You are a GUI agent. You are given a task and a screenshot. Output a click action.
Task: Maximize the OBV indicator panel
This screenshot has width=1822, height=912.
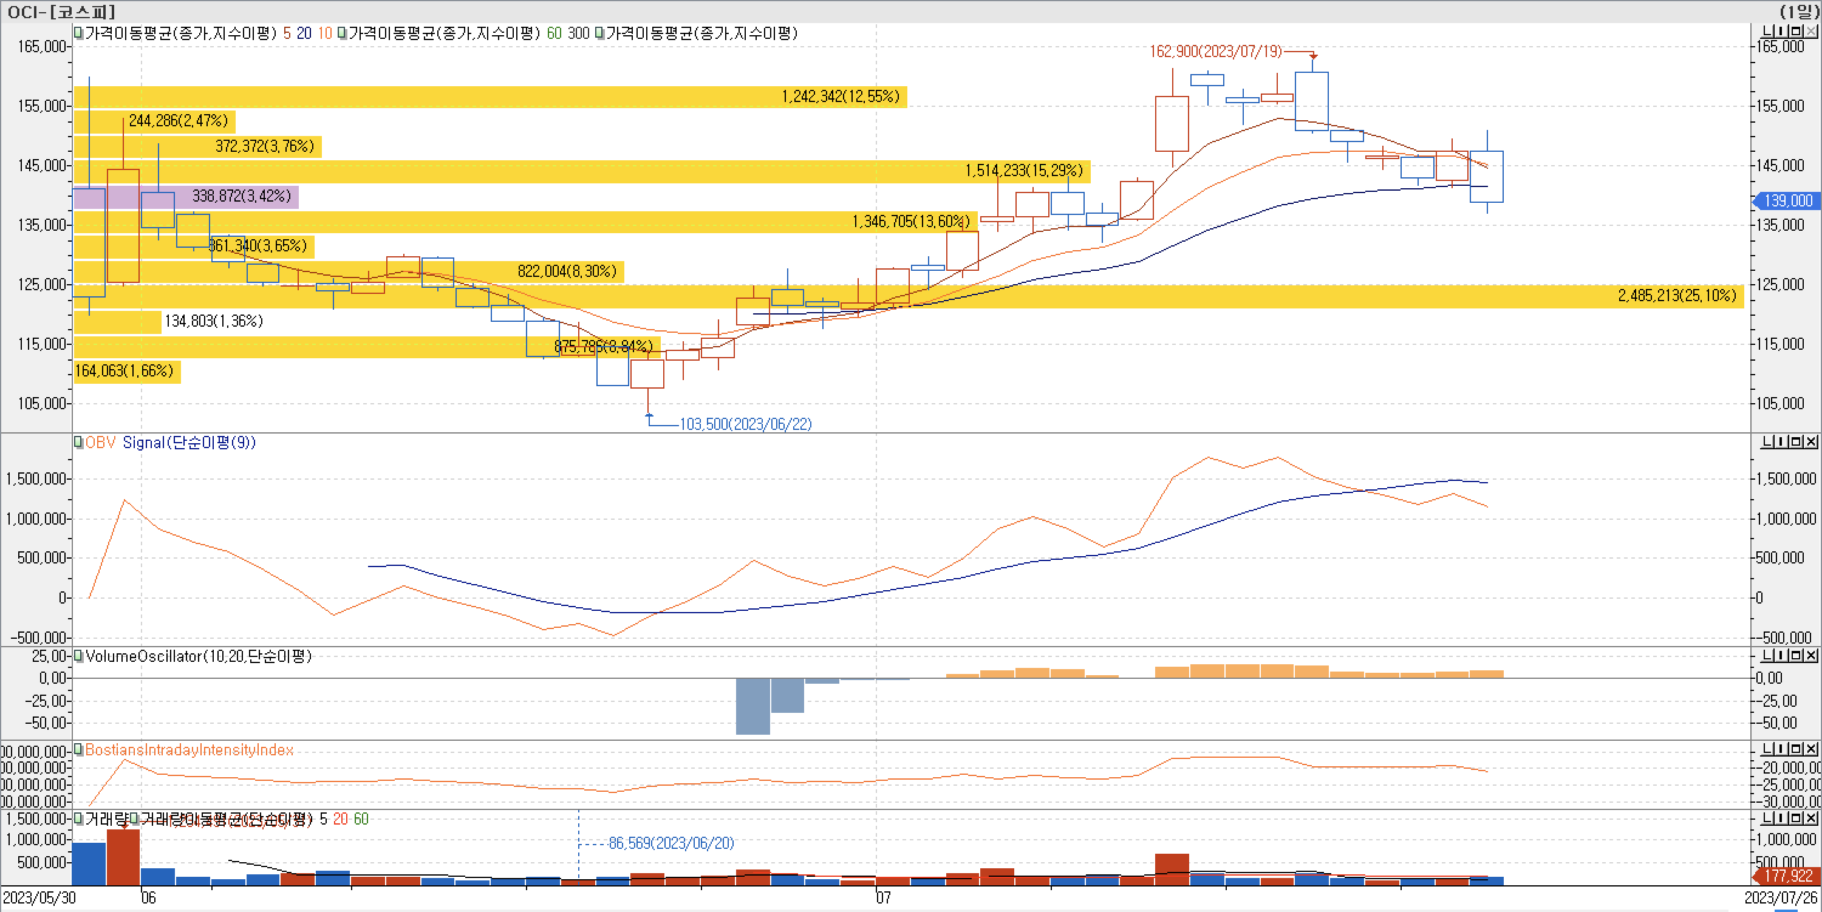click(1796, 442)
